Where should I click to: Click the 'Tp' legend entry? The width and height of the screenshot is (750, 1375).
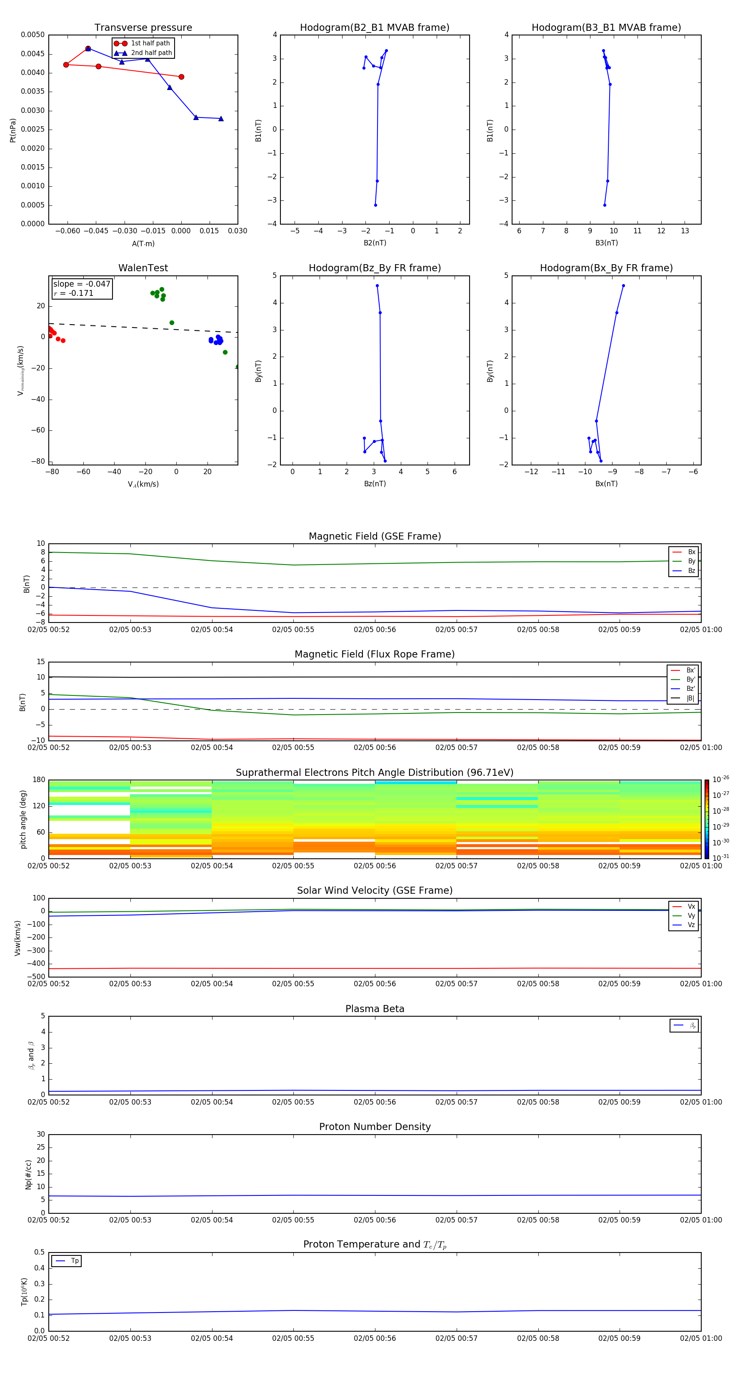(x=67, y=1261)
